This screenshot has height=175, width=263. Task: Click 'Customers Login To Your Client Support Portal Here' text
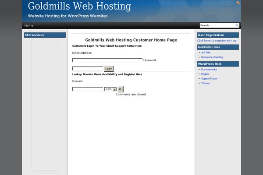(107, 46)
